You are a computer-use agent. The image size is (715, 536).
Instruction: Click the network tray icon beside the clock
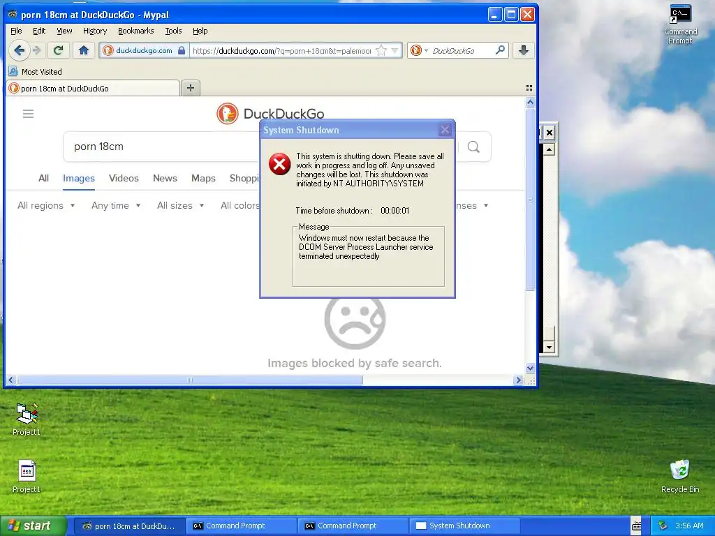pyautogui.click(x=663, y=526)
